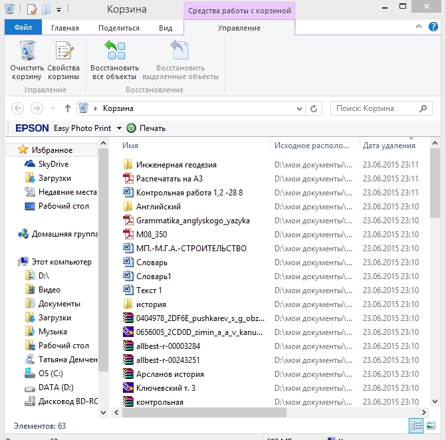Click the Печать printer icon
The image size is (446, 440).
[x=131, y=128]
